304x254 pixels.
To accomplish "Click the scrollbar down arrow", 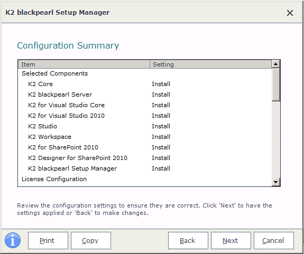I will pos(275,182).
